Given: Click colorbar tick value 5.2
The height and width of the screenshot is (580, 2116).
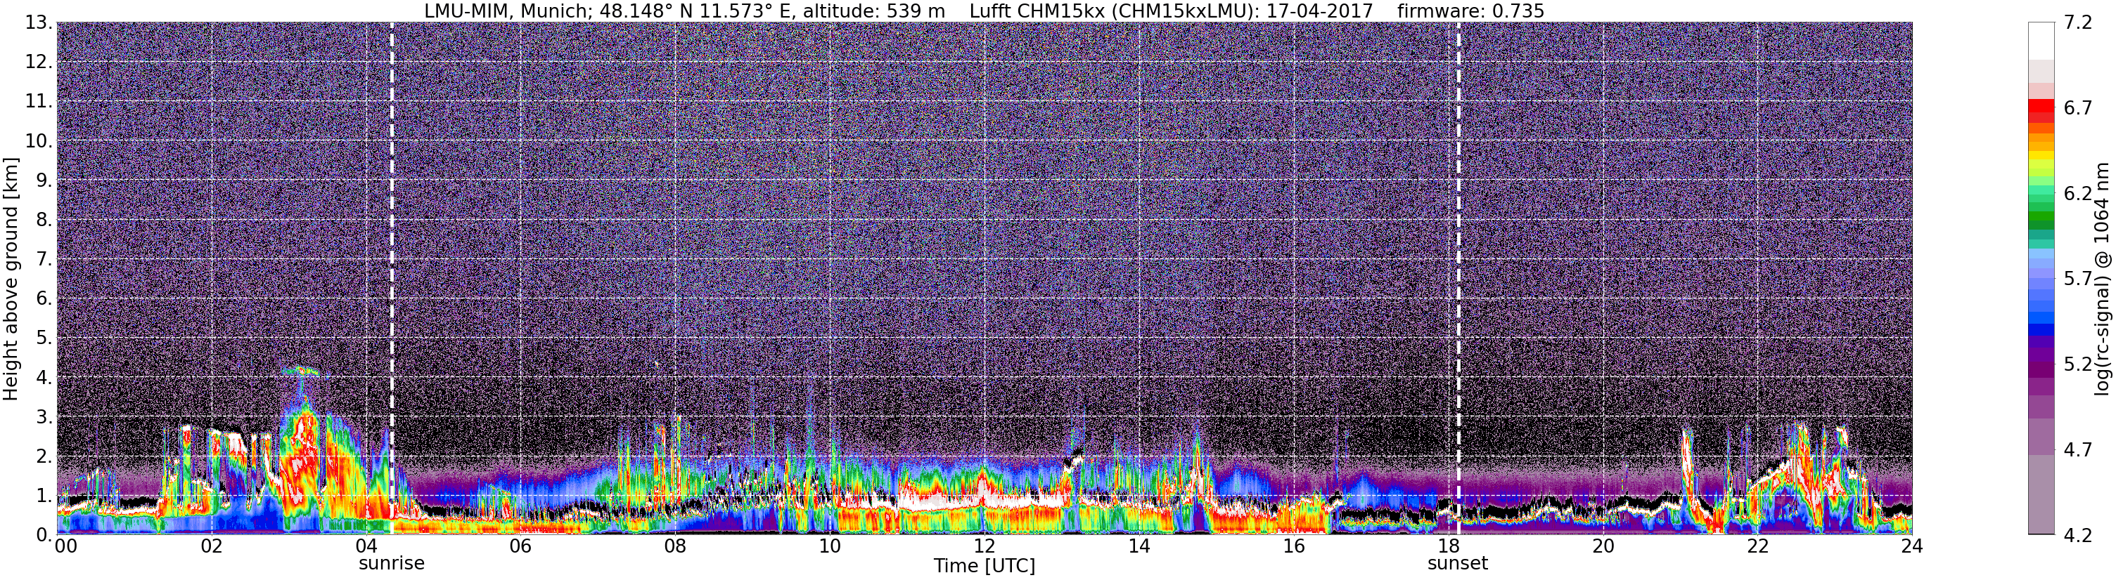Looking at the screenshot, I should [2079, 364].
